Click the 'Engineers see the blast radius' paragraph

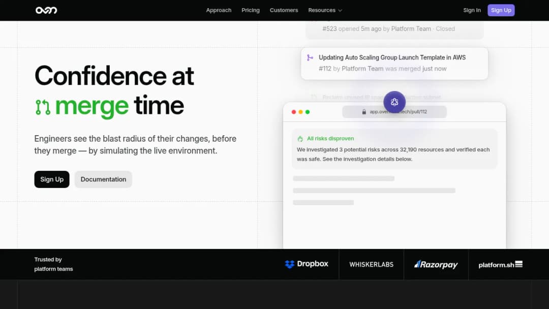tap(135, 144)
